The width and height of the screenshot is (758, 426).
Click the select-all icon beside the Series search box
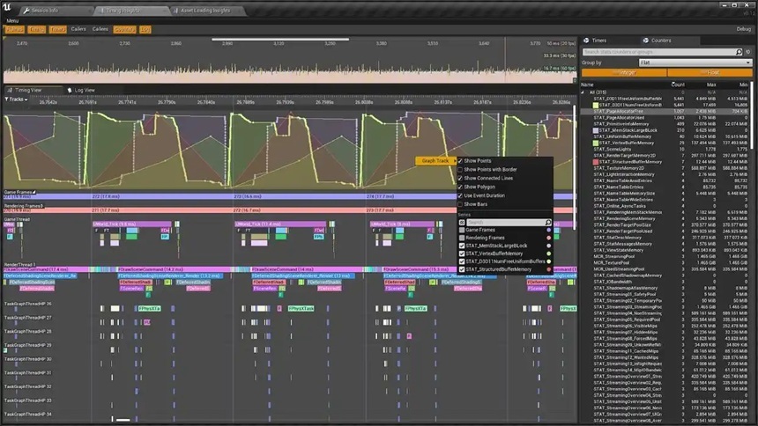pos(462,222)
